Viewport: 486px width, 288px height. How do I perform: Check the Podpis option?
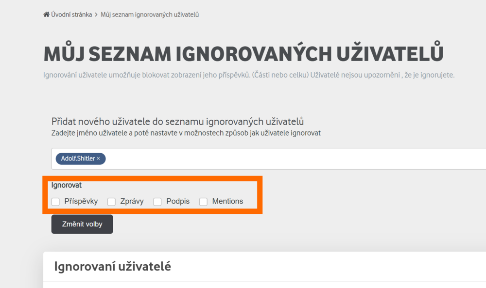(157, 202)
